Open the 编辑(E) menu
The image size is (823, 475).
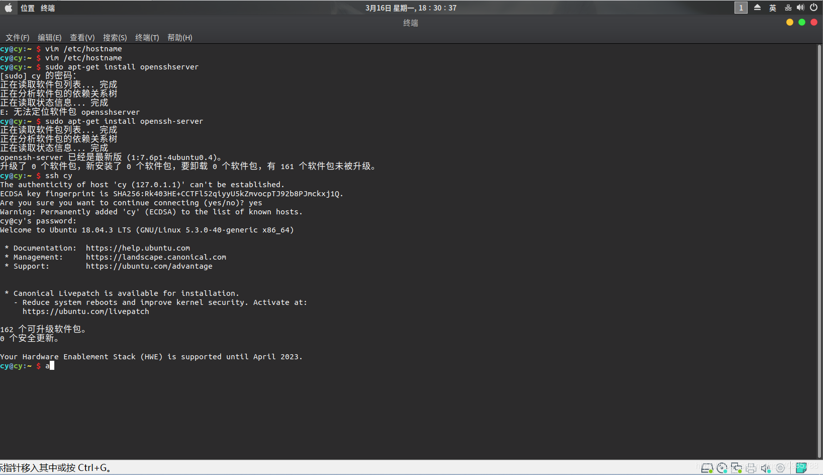[50, 38]
